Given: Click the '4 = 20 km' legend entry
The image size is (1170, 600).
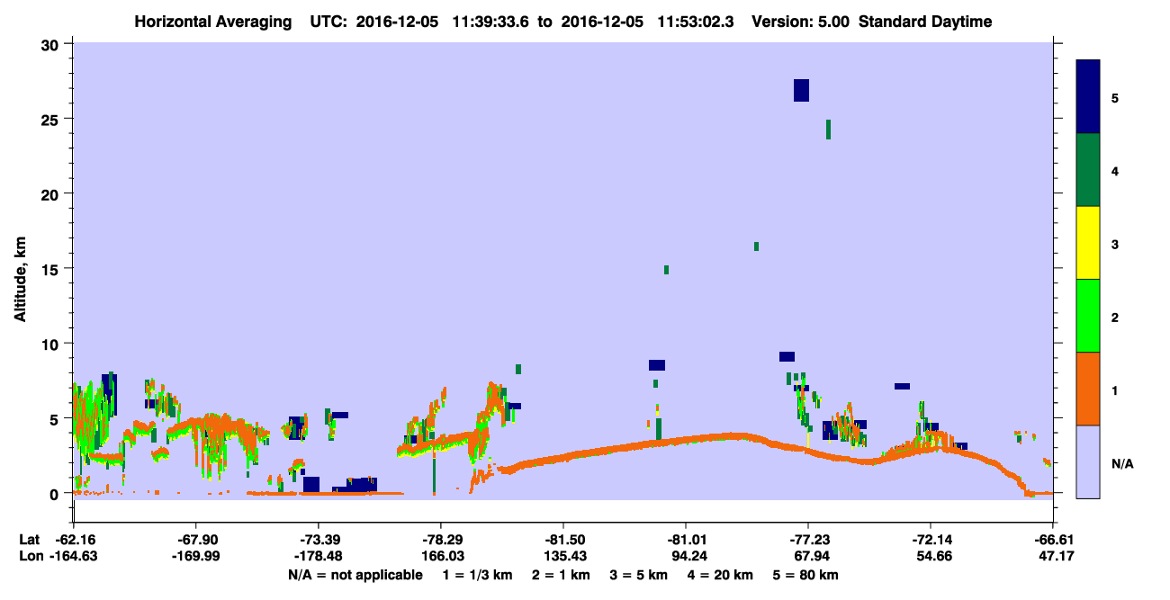Looking at the screenshot, I should click(722, 575).
